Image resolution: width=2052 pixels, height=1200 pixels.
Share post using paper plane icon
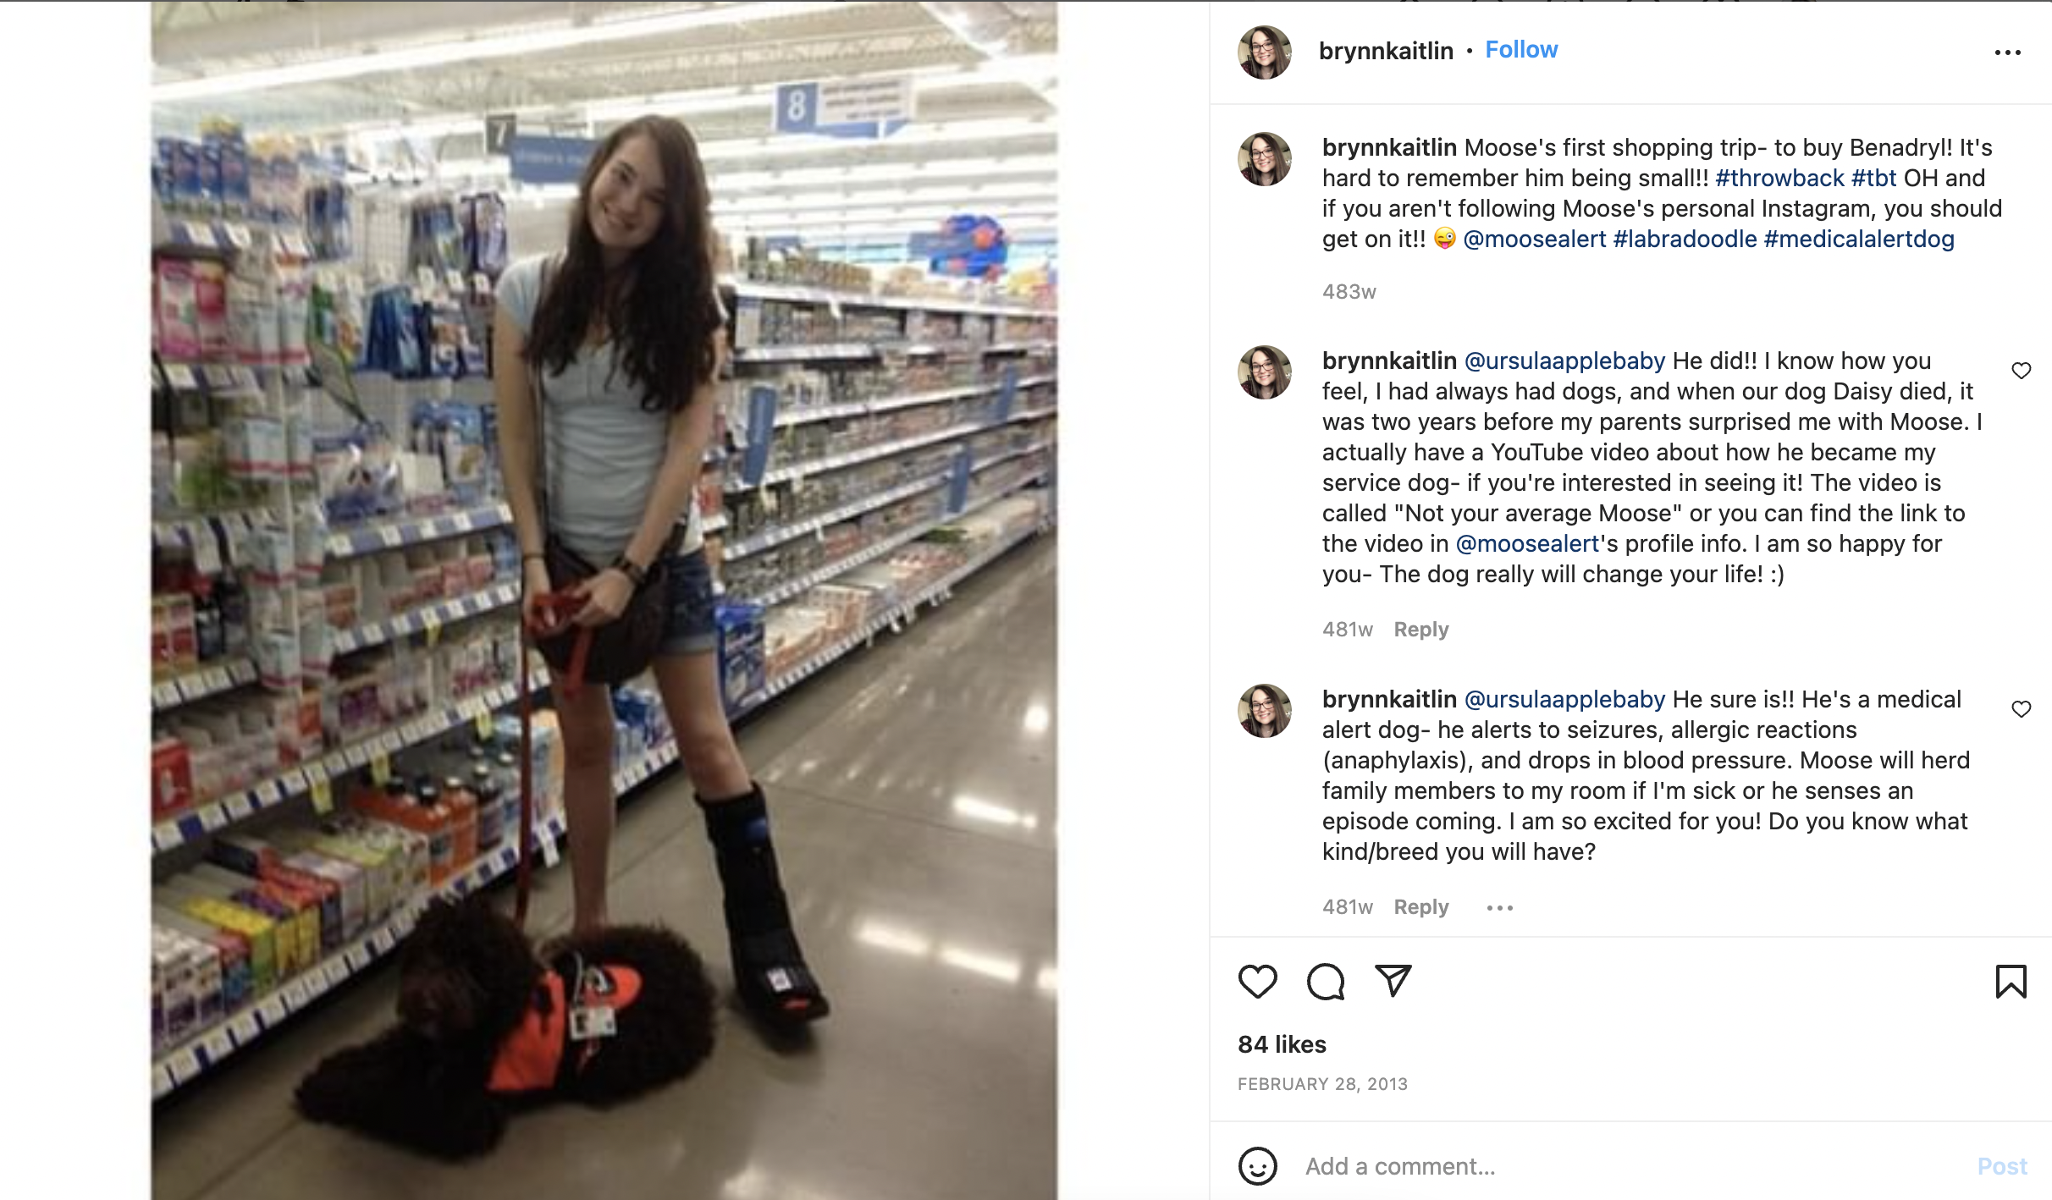coord(1393,981)
